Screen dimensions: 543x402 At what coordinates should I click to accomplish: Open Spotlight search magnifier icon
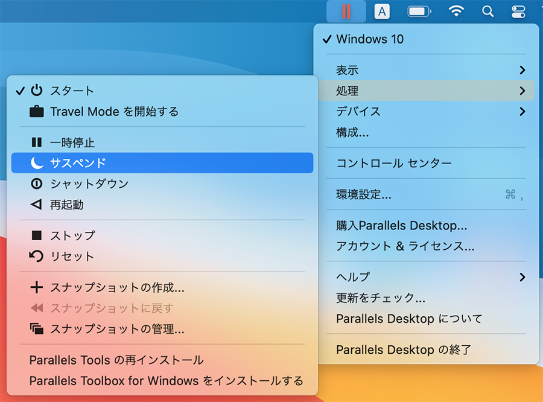[x=487, y=11]
